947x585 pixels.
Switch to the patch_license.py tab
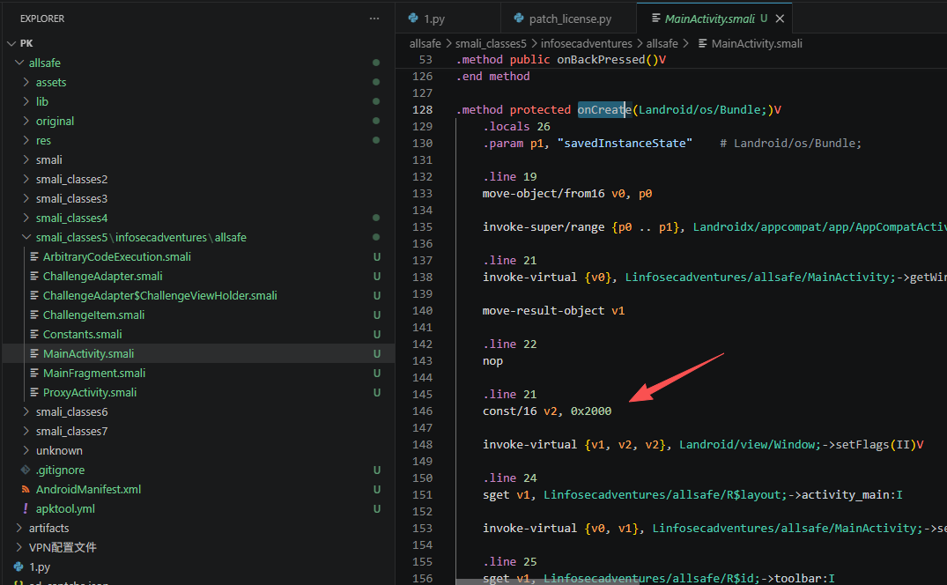pos(569,19)
